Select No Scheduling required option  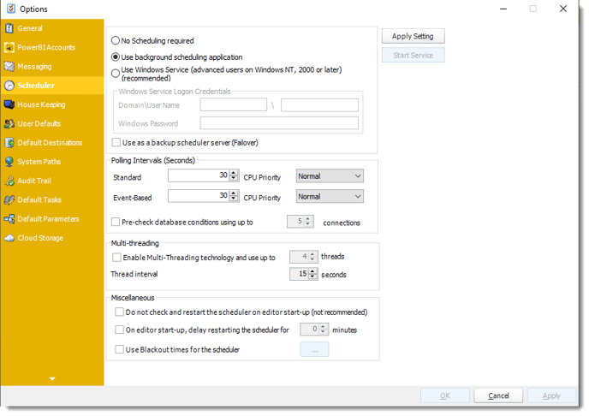(116, 40)
